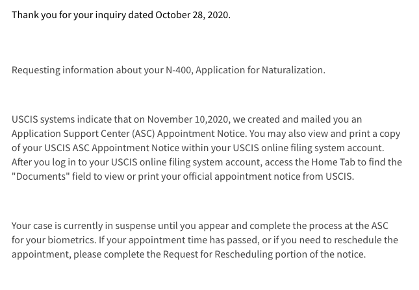Click the abbreviation (ASC) in parentheses
Image resolution: width=419 pixels, height=290 pixels.
click(x=143, y=134)
